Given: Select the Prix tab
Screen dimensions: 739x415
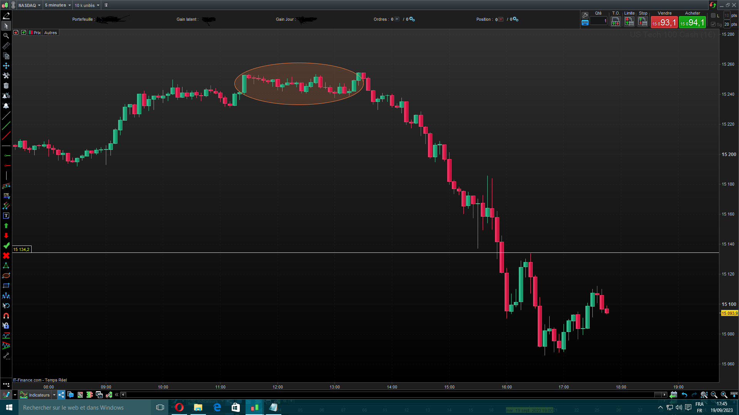Looking at the screenshot, I should coord(37,33).
